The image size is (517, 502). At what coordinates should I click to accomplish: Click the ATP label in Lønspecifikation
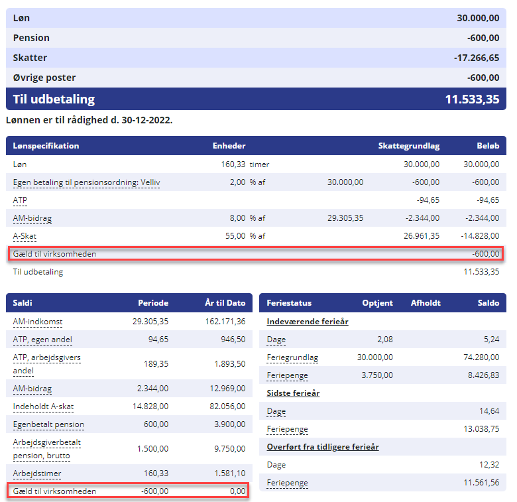point(20,200)
